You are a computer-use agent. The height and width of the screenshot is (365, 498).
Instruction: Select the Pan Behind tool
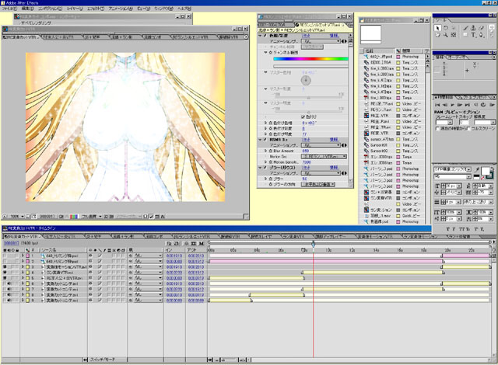point(454,35)
